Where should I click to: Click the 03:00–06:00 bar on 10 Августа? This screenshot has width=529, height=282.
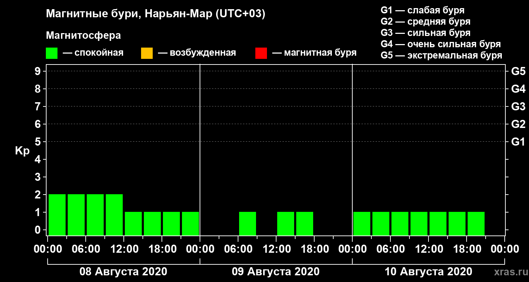click(x=381, y=223)
